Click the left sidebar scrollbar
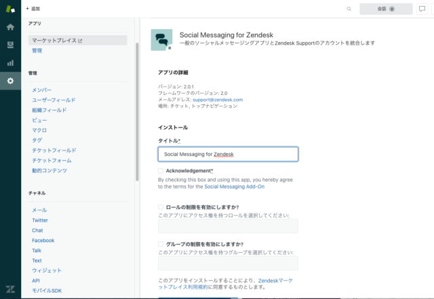Viewport: 434px width, 299px height. point(137,112)
